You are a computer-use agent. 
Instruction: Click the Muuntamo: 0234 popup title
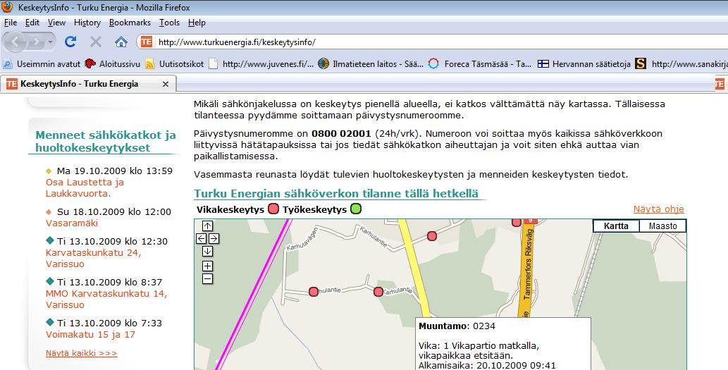coord(457,326)
